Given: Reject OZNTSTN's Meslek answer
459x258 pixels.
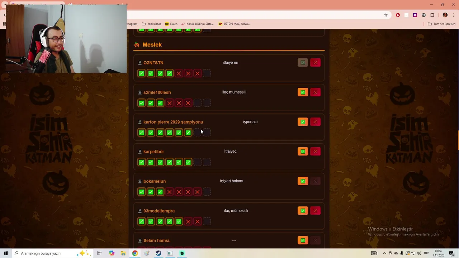Looking at the screenshot, I should [315, 63].
